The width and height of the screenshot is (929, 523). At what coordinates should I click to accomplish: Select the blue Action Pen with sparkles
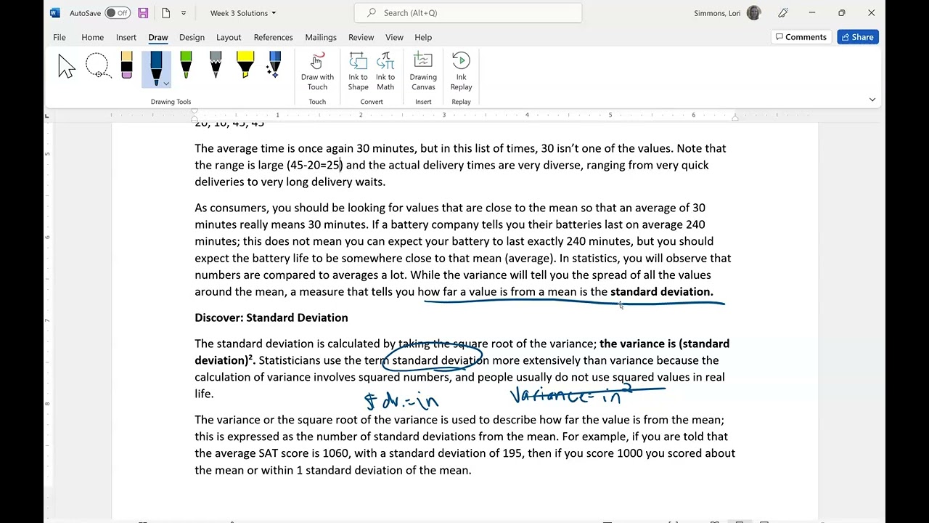(274, 65)
